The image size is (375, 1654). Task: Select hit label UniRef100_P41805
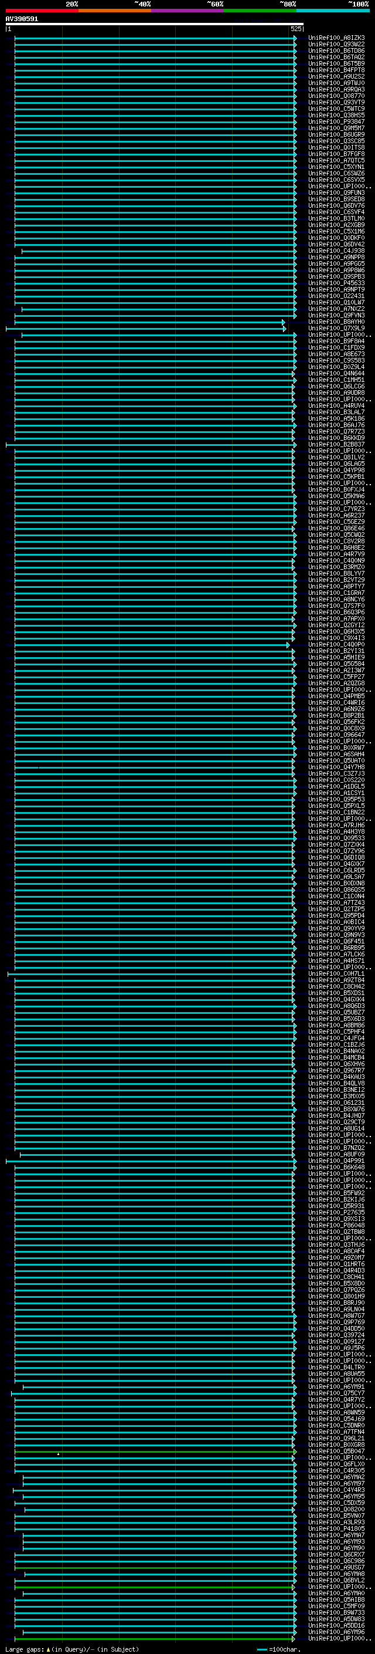[x=336, y=1529]
